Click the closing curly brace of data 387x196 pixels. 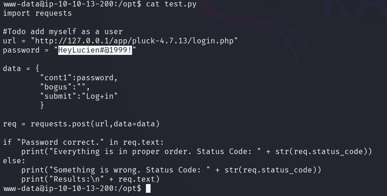coord(42,105)
